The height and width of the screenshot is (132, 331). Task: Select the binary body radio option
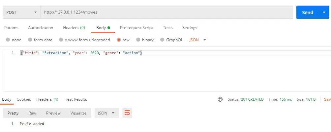tap(138, 40)
